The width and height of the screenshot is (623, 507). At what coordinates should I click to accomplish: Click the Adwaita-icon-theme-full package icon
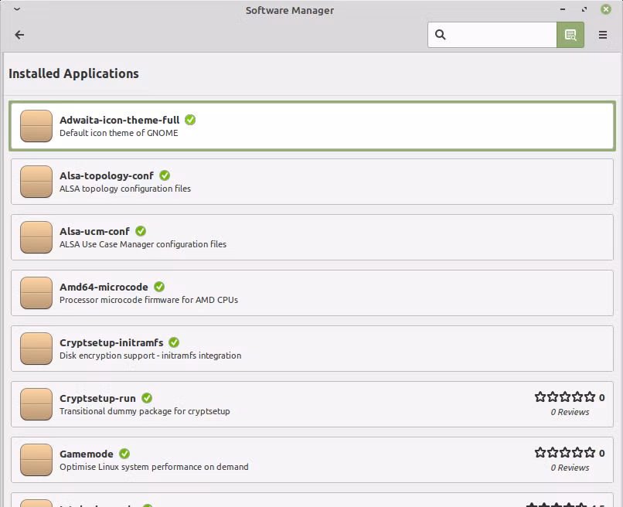tap(36, 126)
